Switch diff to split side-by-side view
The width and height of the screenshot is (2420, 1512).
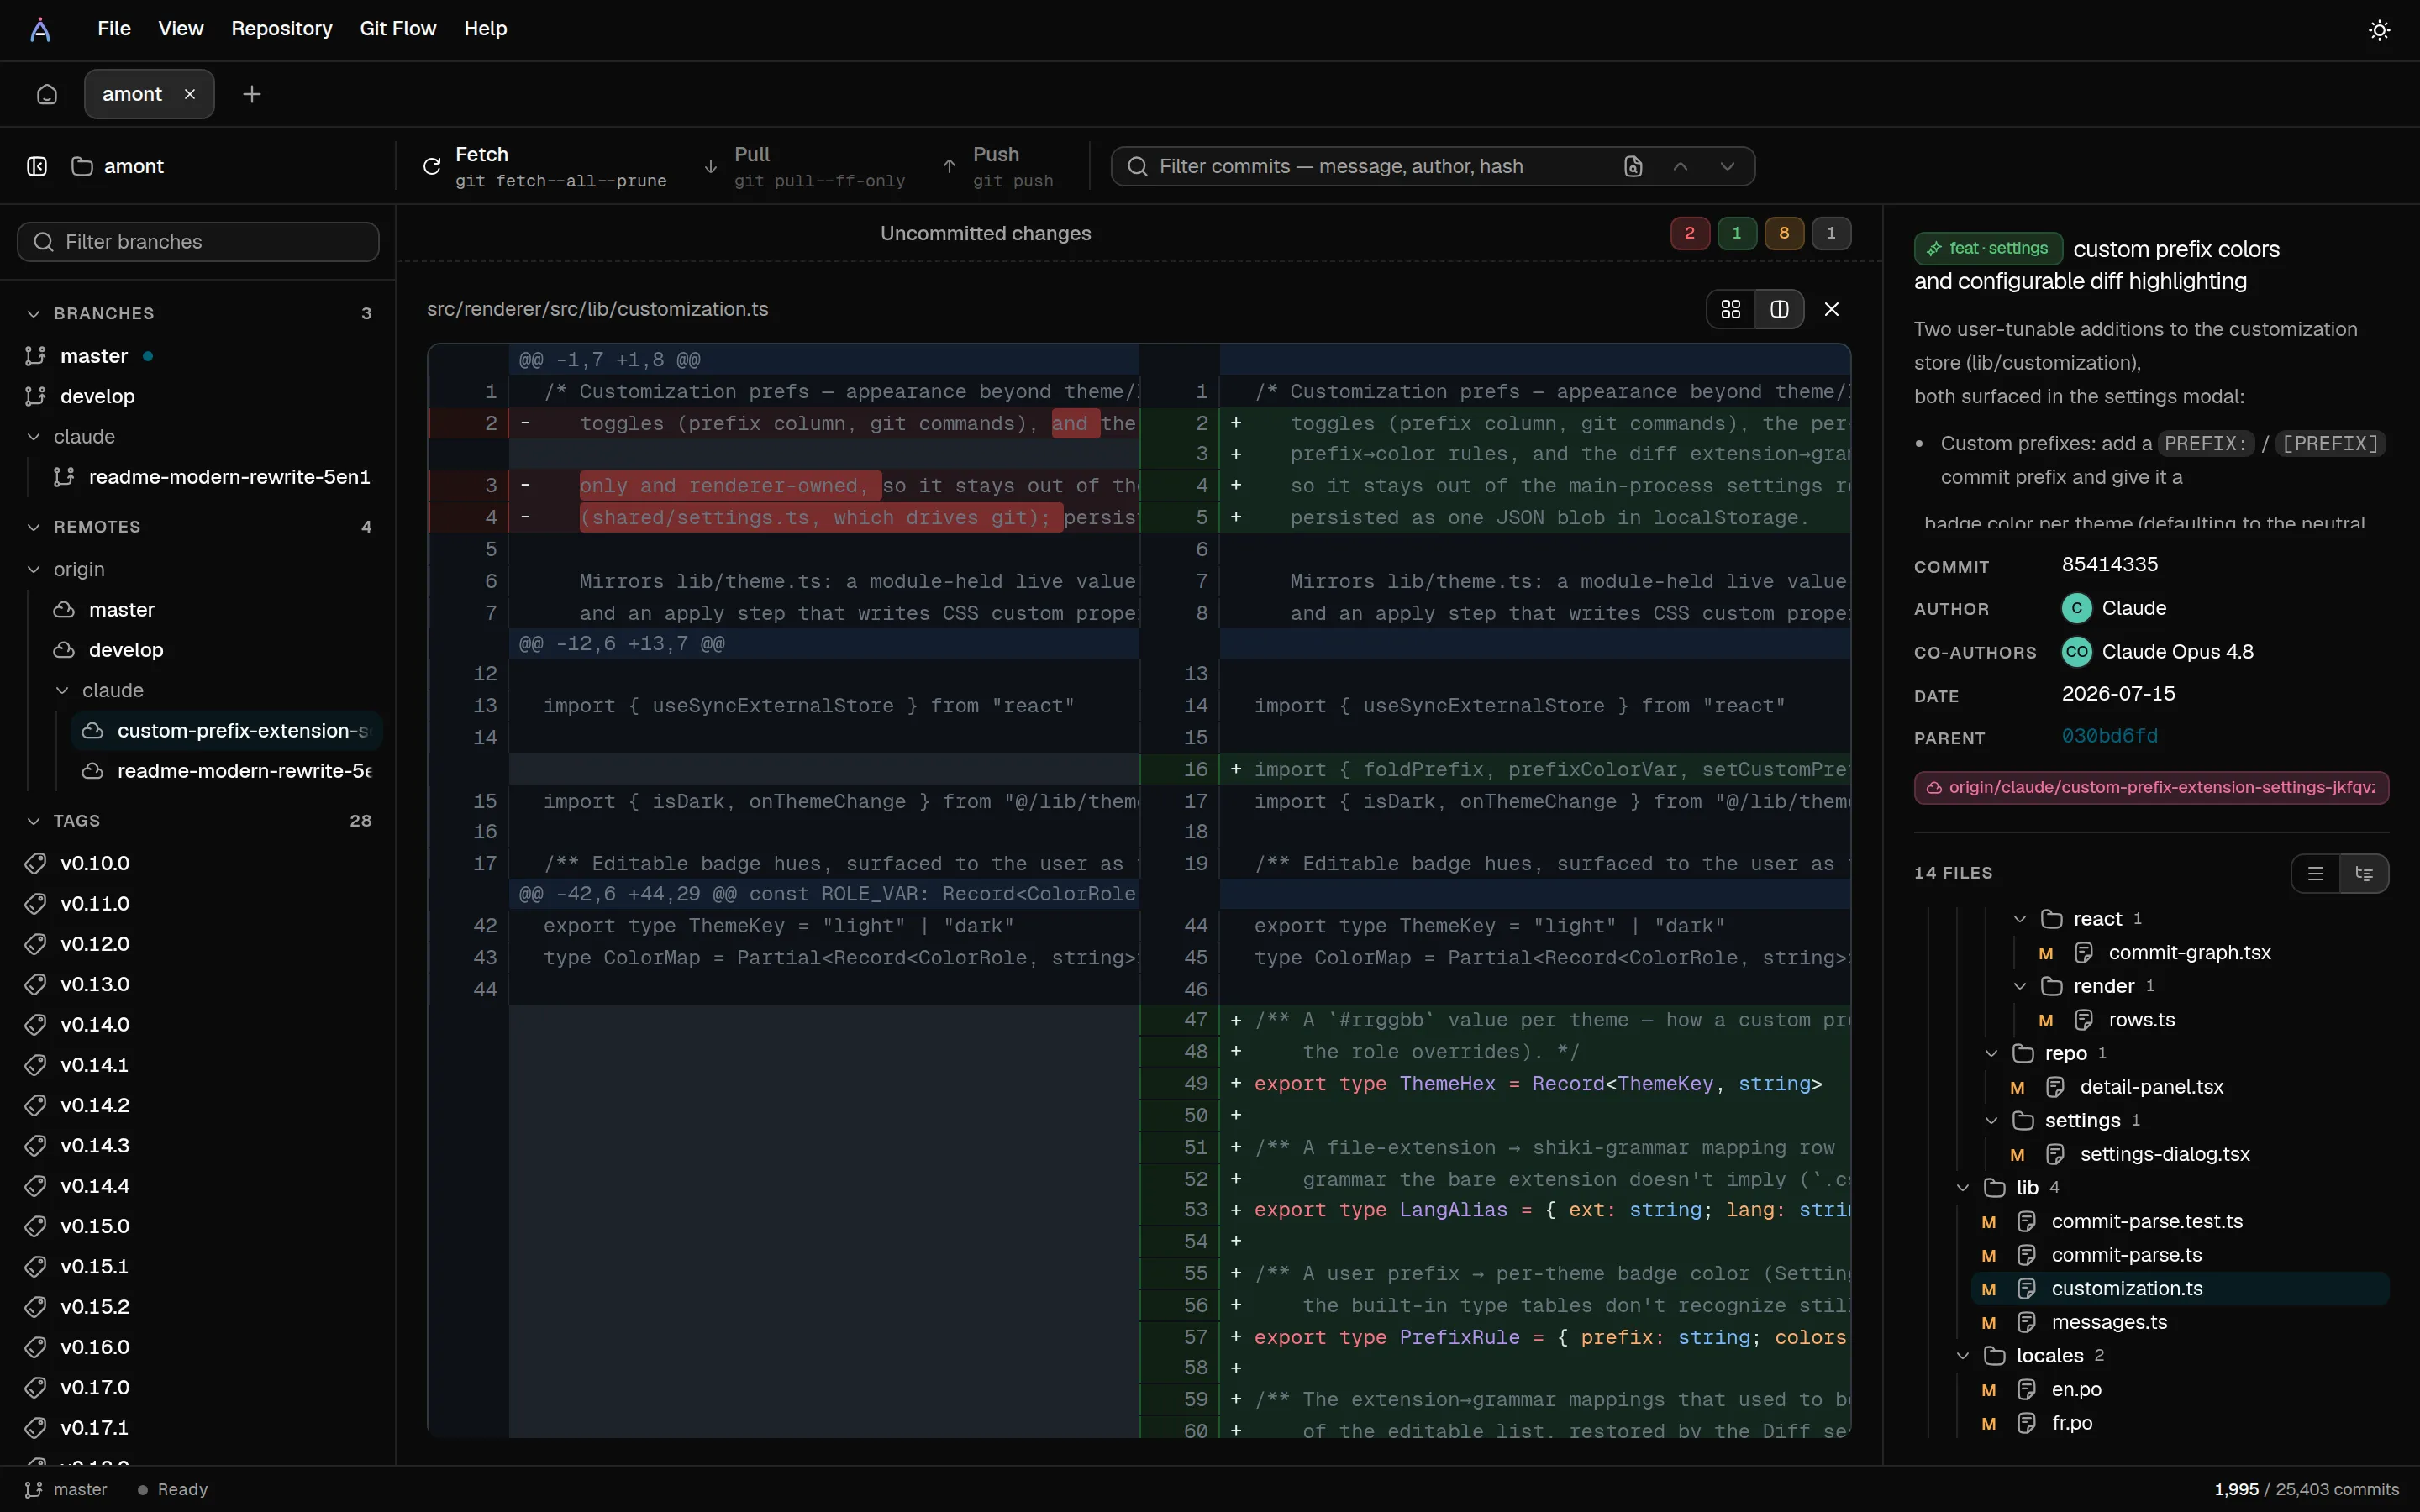(1779, 309)
